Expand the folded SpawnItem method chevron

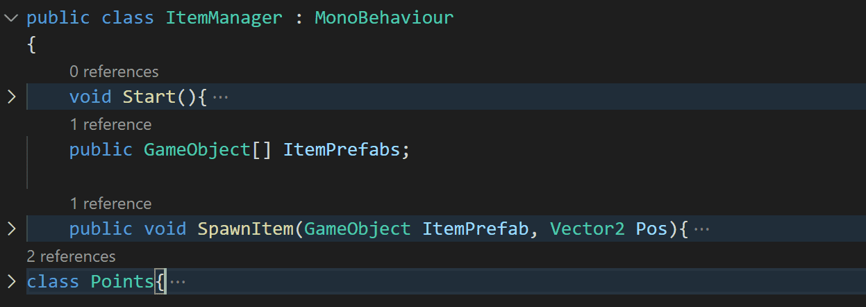(x=11, y=229)
